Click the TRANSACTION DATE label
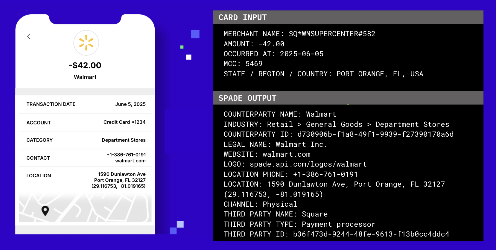496x250 pixels. pyautogui.click(x=51, y=104)
